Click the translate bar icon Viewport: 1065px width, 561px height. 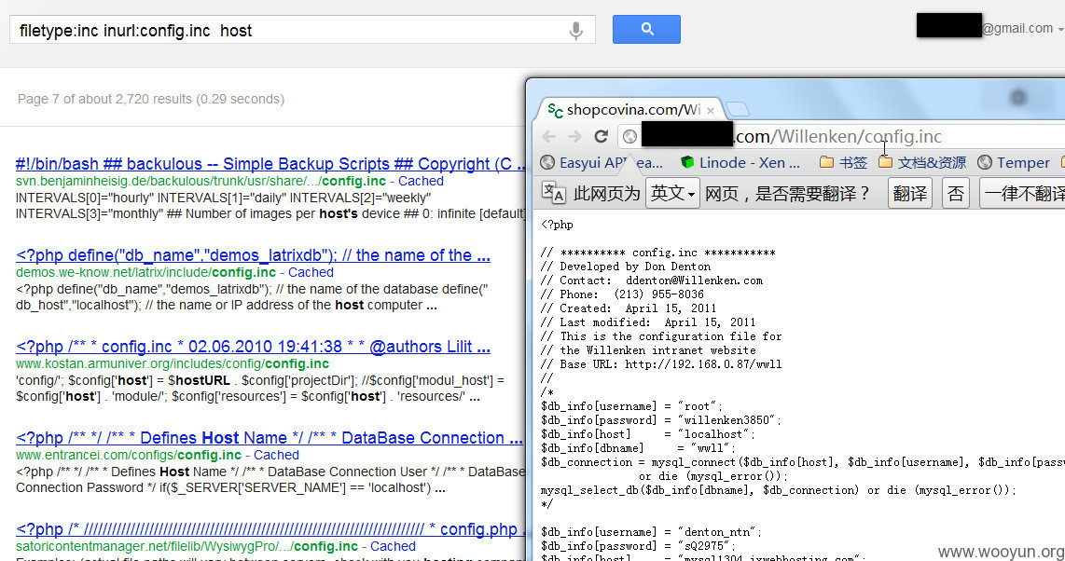coord(553,193)
